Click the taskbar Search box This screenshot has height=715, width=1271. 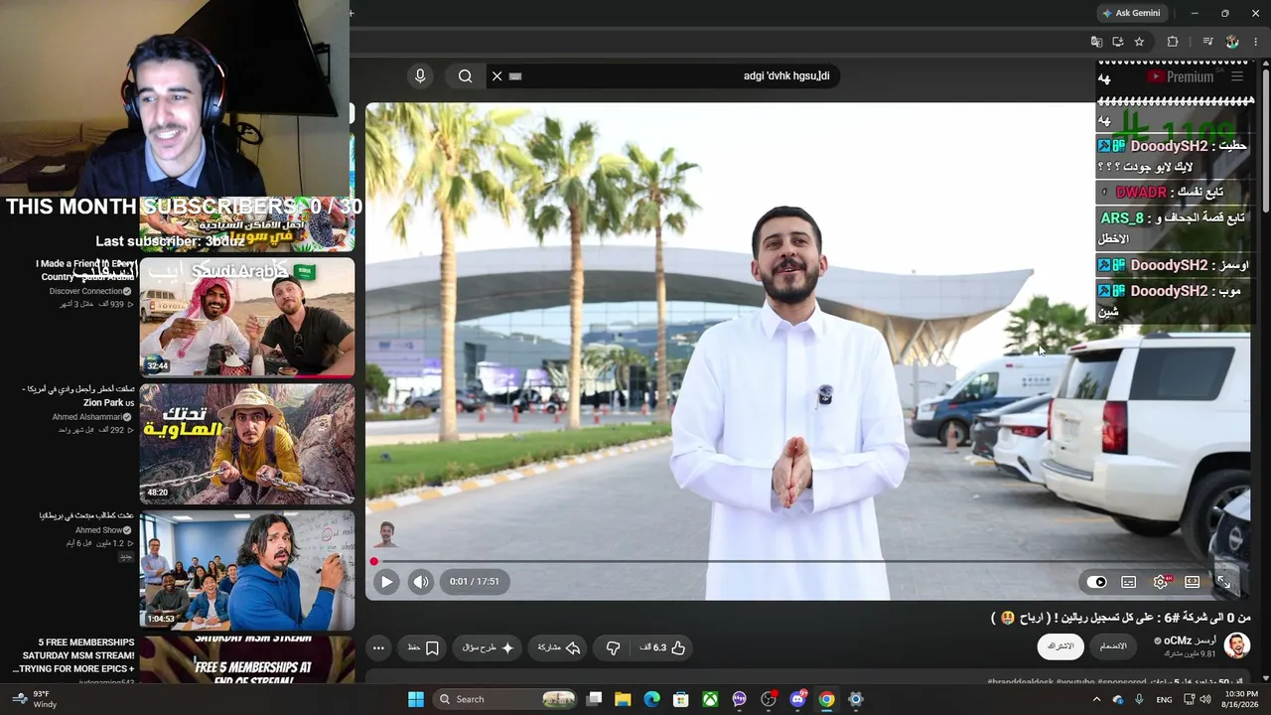tap(506, 699)
